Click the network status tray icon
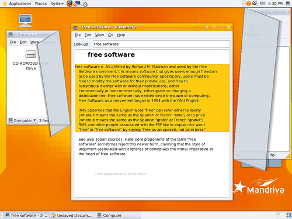This screenshot has width=292, height=219. (x=255, y=4)
